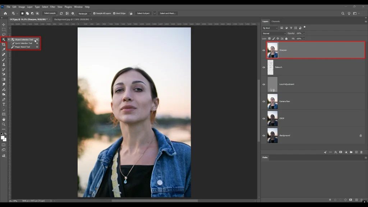Screen dimensions: 368x207
Task: Delete layer with Layers panel trash icon
Action: (362, 152)
